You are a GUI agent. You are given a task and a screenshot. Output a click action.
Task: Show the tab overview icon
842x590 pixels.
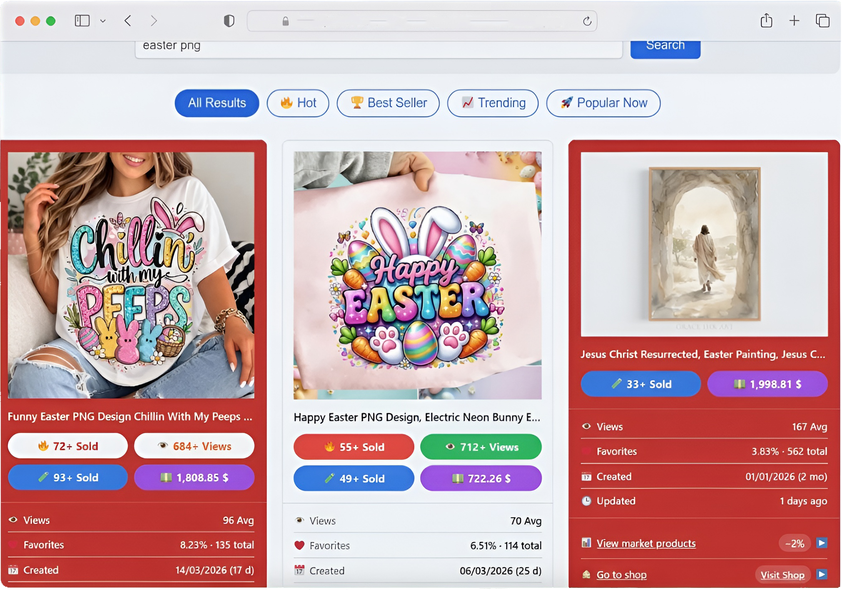(822, 21)
